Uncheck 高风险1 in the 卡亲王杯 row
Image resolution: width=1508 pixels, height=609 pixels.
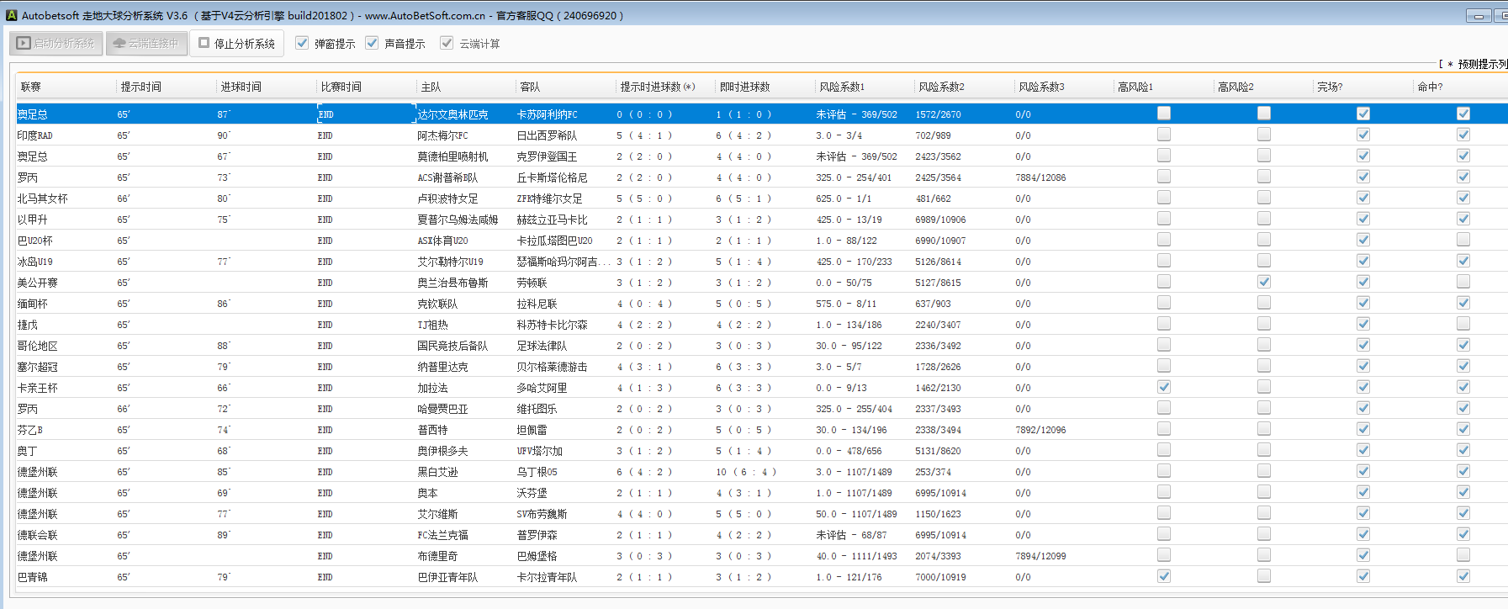point(1164,387)
